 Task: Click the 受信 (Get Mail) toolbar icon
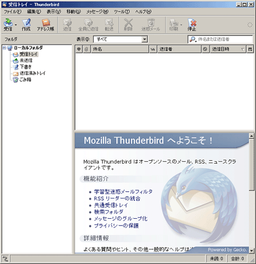click(8, 24)
